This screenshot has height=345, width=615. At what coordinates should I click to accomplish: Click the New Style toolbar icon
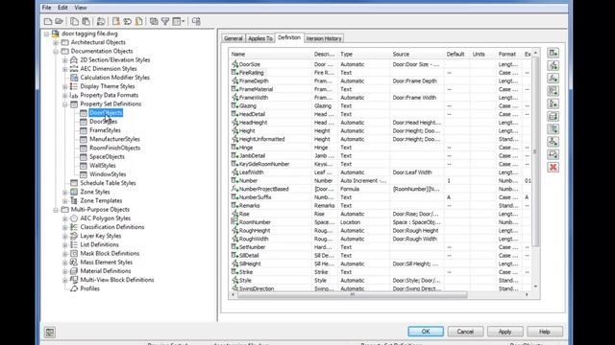(x=116, y=21)
